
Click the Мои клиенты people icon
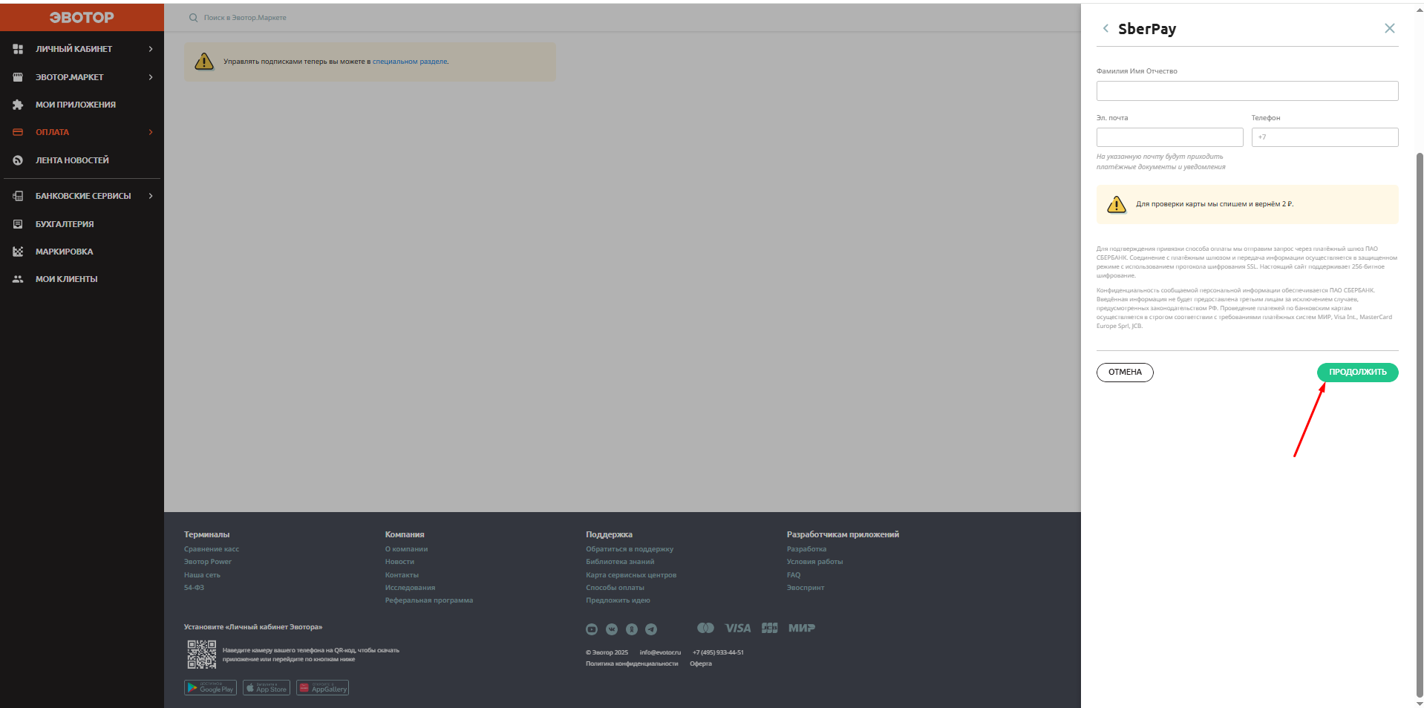[18, 279]
